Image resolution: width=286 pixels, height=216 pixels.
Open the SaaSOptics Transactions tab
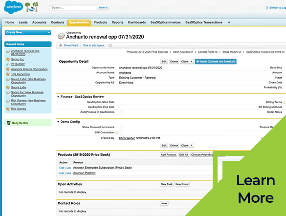[x=204, y=22]
